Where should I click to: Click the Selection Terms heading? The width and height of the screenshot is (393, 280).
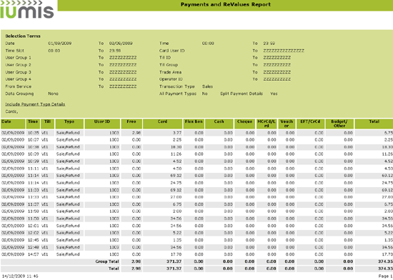pos(23,36)
